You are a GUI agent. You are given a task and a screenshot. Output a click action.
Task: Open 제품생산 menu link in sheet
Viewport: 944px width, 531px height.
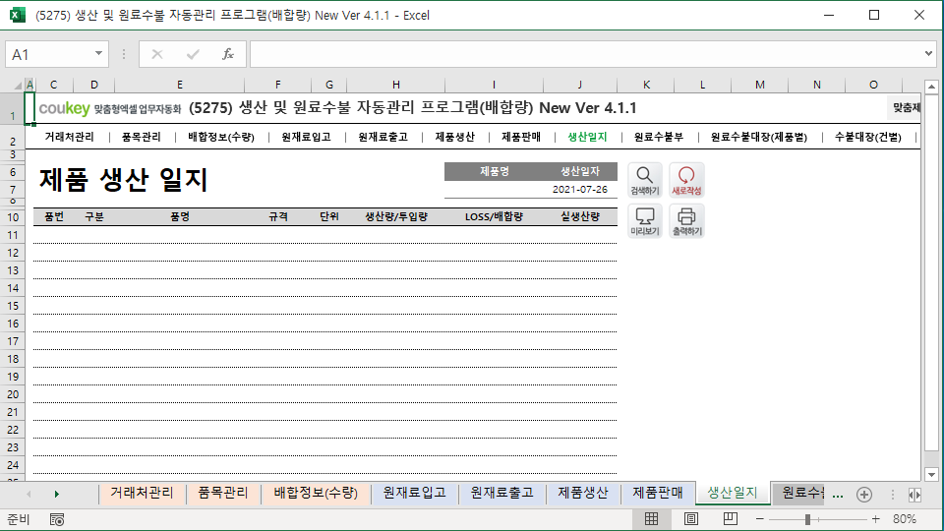(x=454, y=138)
